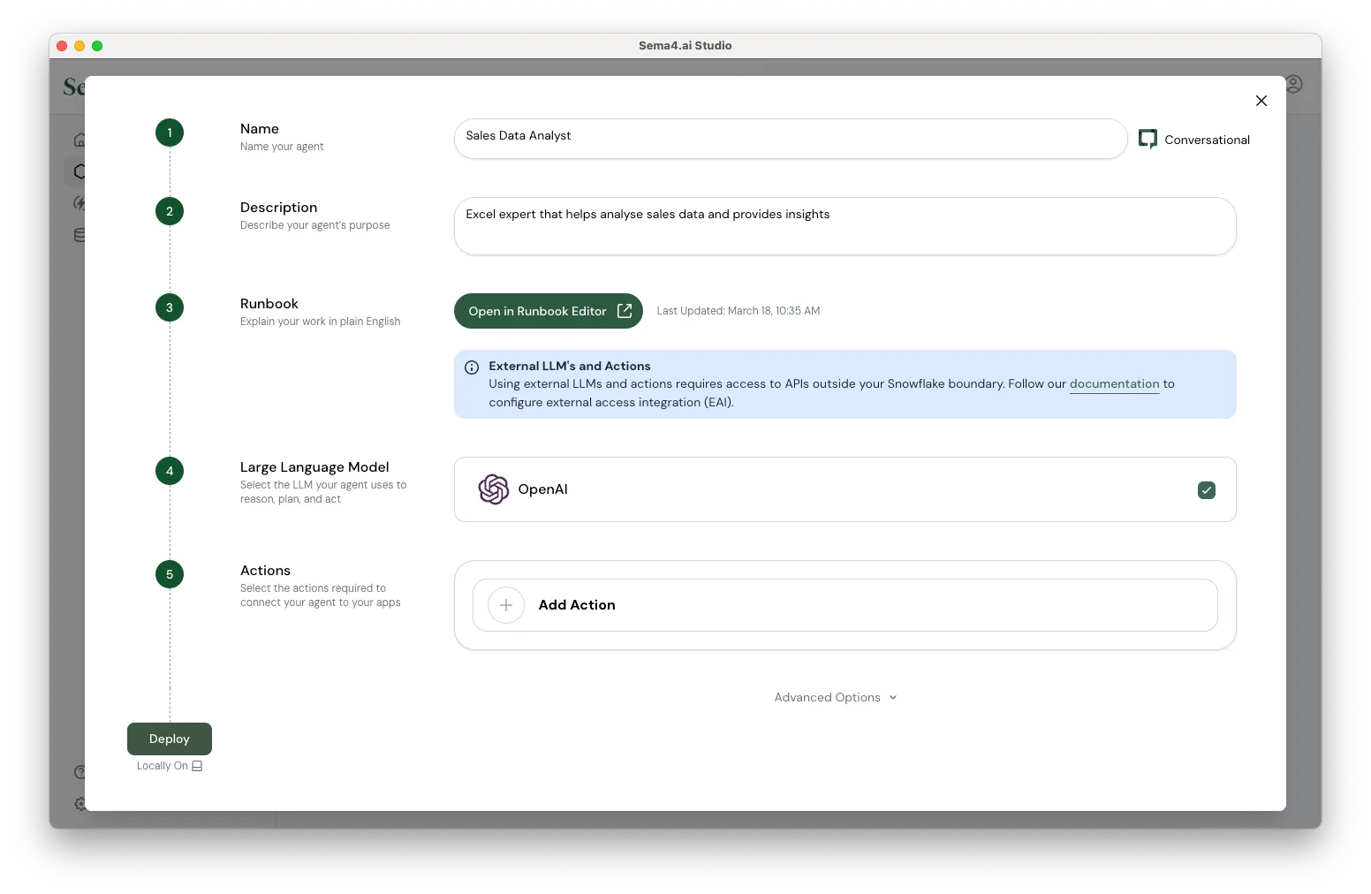Screen dimensions: 1371x894
Task: Click the info icon in External LLM's banner
Action: pos(472,367)
